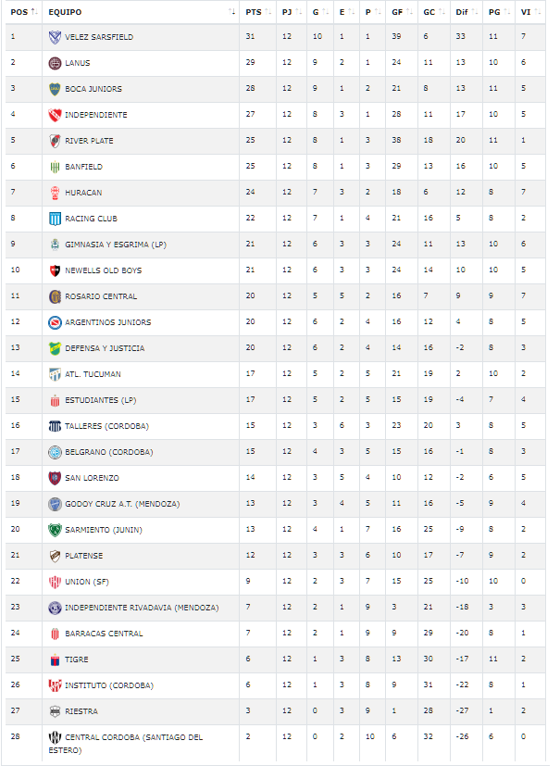Click the Independiente crest icon
Image resolution: width=560 pixels, height=766 pixels.
click(55, 115)
